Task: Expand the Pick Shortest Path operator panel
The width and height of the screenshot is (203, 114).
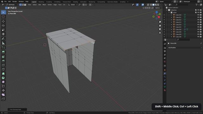Action: point(17,110)
